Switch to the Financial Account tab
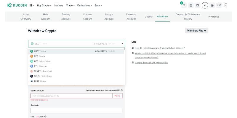The width and height of the screenshot is (237, 118). click(x=131, y=17)
